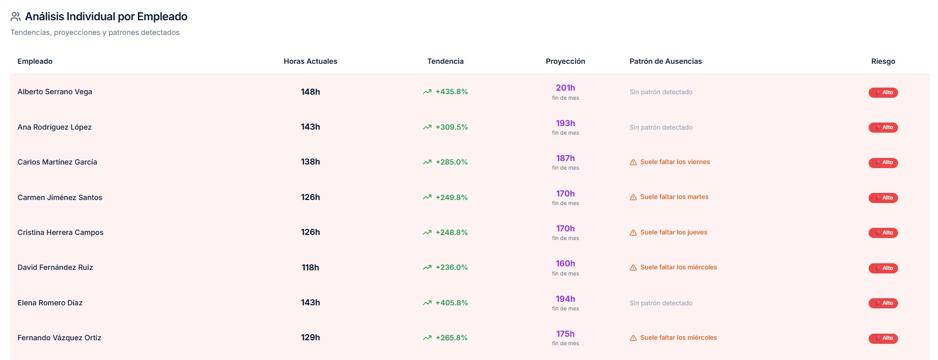
Task: Click the Horas Actuales column header
Action: pyautogui.click(x=310, y=61)
